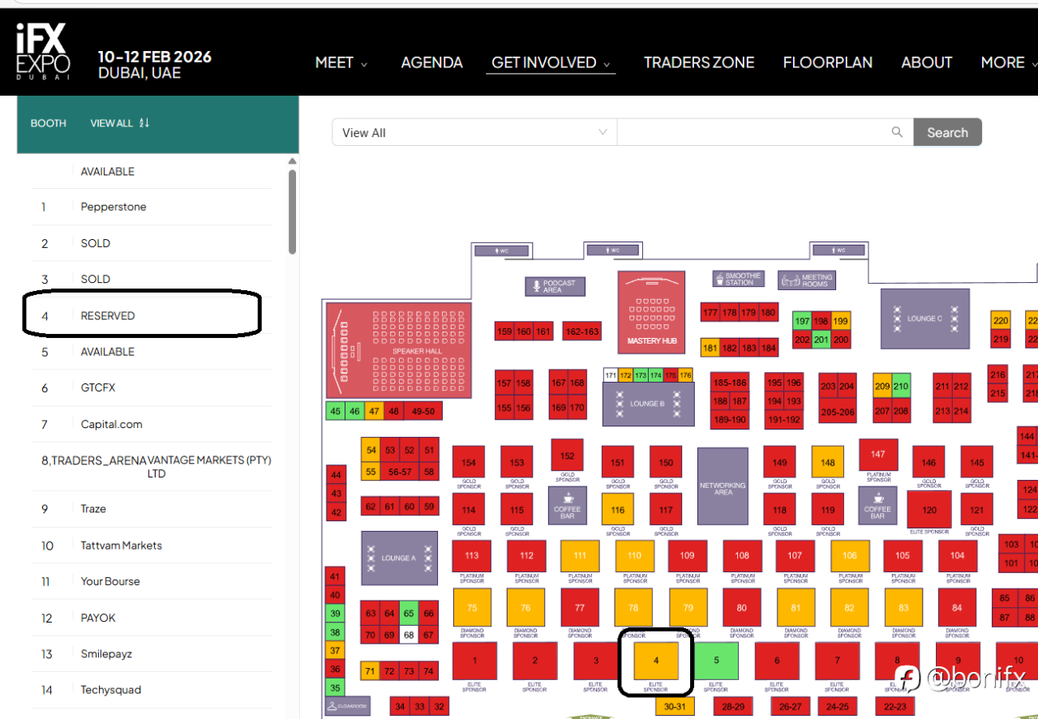Select Techysquad in booth list
The image size is (1038, 719).
coord(152,690)
